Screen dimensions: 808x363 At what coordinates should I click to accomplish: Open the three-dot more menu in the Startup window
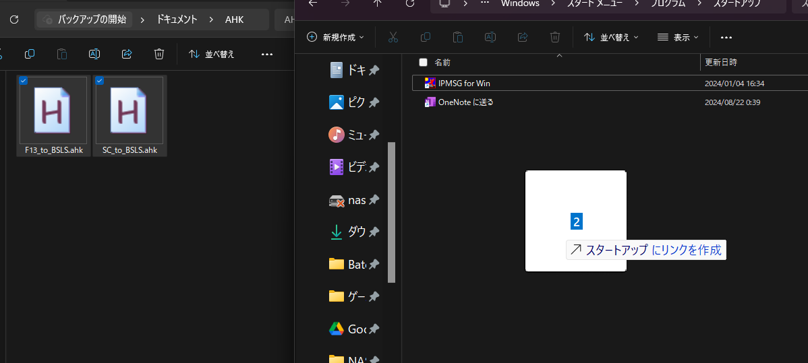726,37
